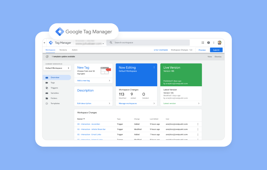Click the Add a new tag link
The image size is (267, 170).
coord(83,81)
